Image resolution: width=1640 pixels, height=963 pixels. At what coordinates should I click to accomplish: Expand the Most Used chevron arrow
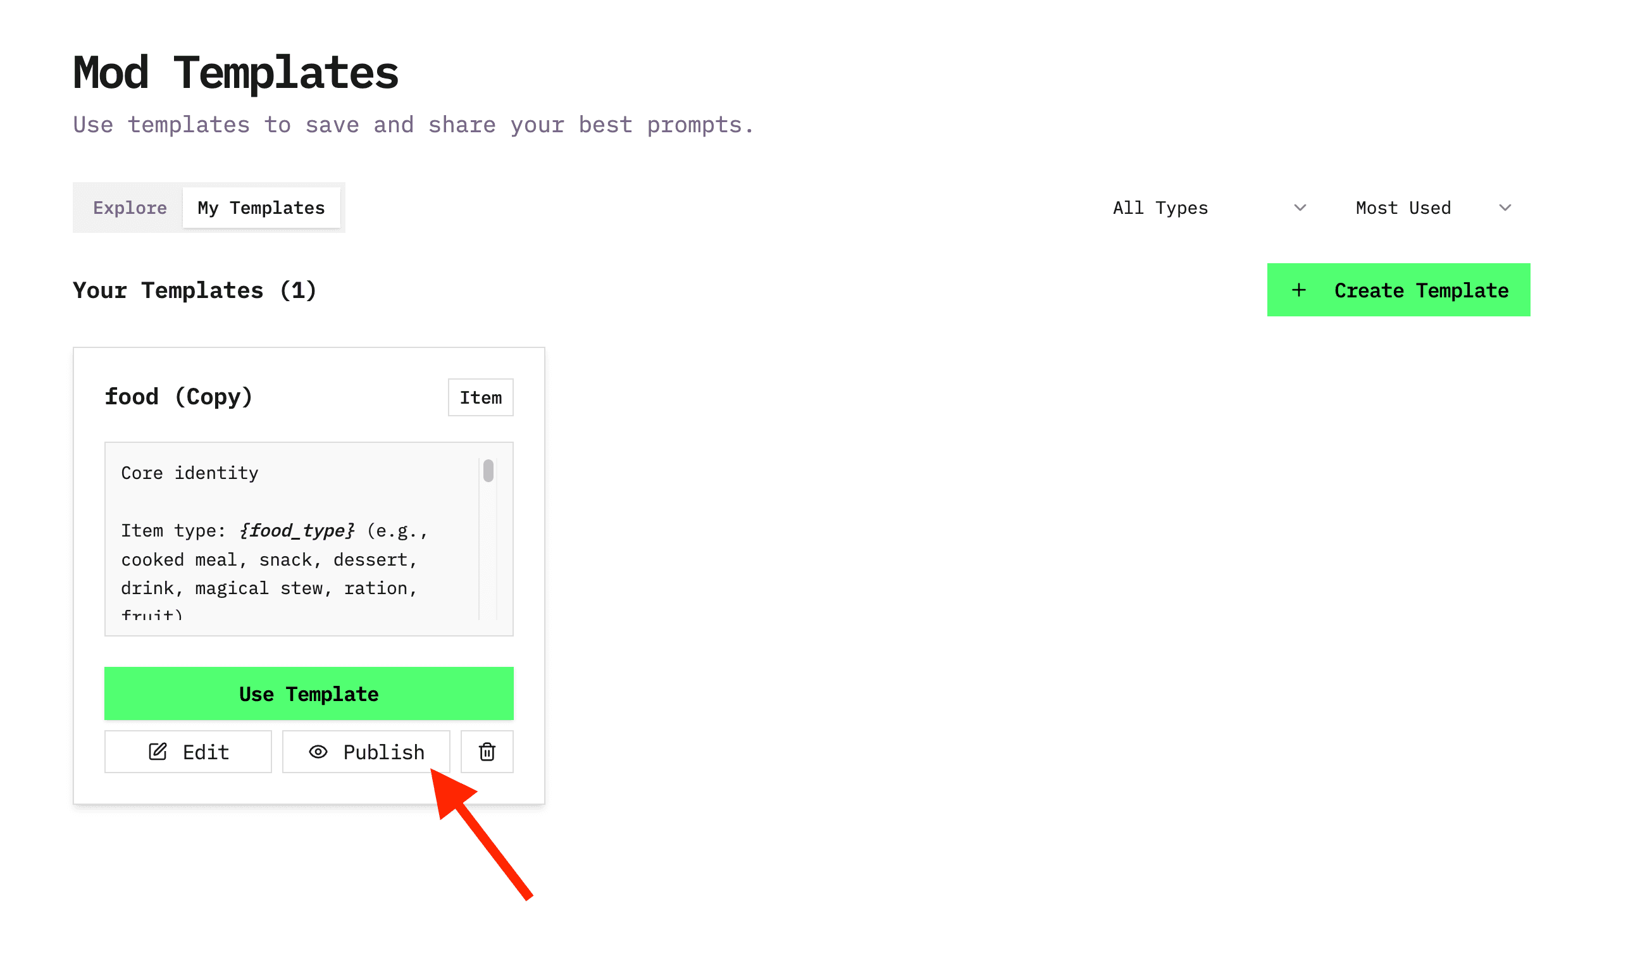(x=1505, y=208)
